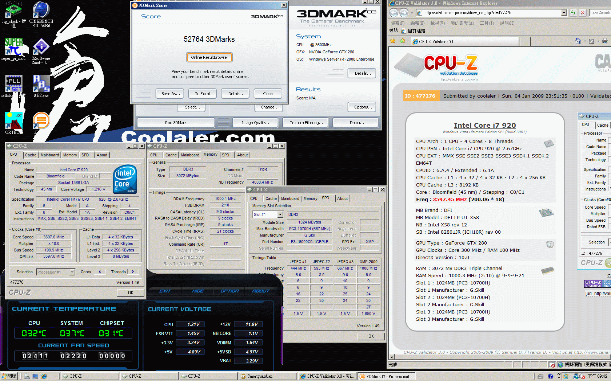
Task: Switch to About tab in CPU-Z SPD window
Action: click(342, 198)
